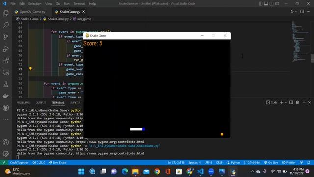Image resolution: width=314 pixels, height=177 pixels.
Task: Open File Explorer from taskbar
Action: point(135,172)
